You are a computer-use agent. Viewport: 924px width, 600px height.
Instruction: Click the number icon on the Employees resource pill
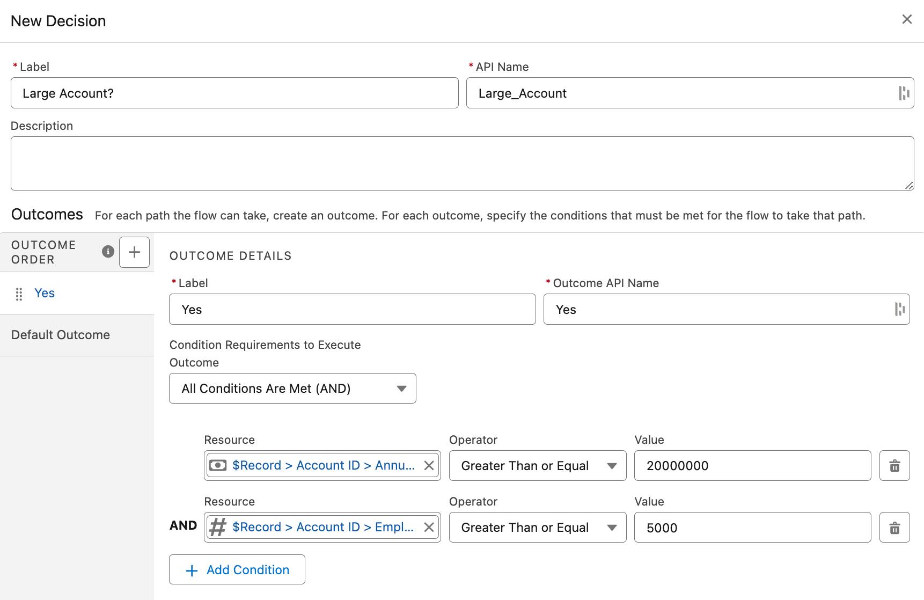[217, 527]
